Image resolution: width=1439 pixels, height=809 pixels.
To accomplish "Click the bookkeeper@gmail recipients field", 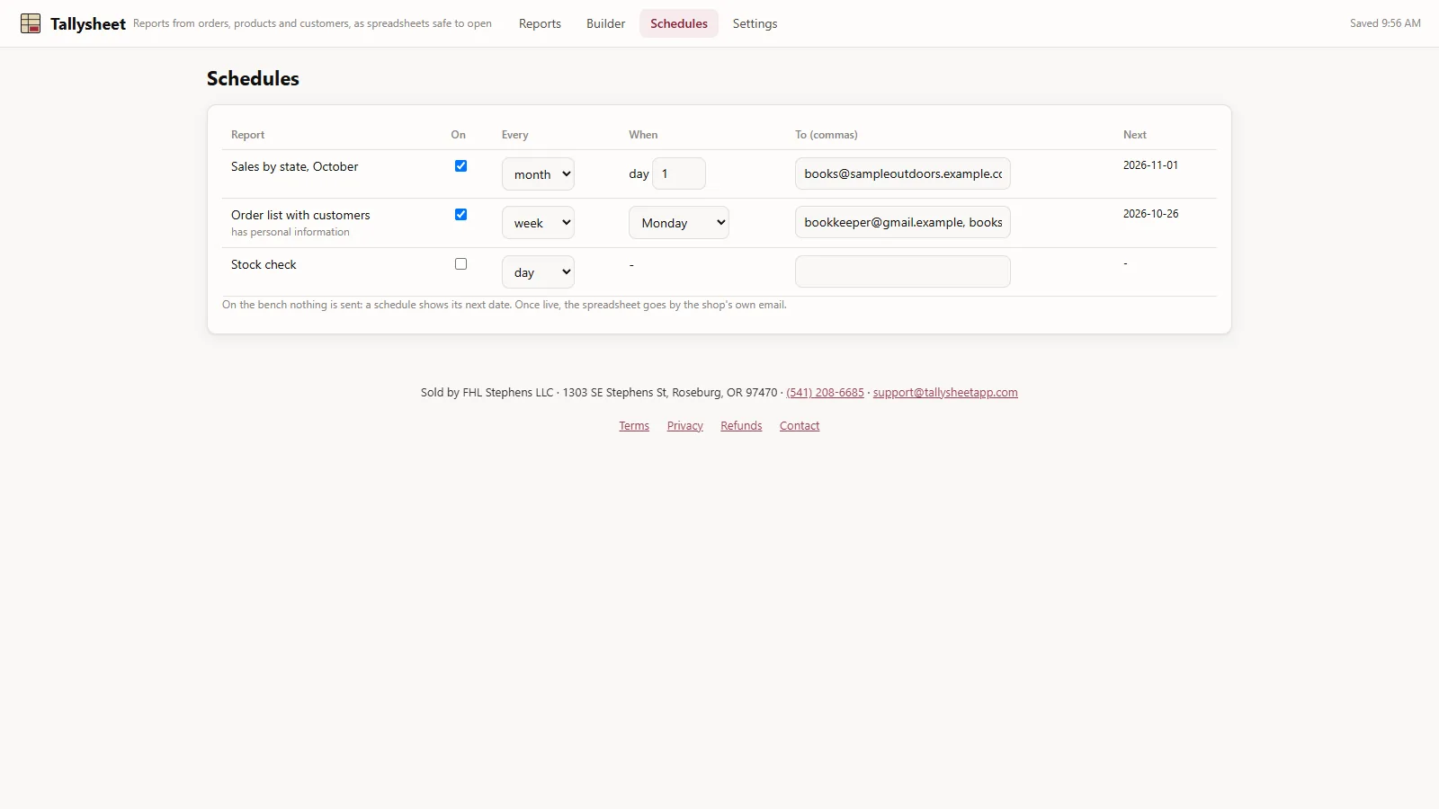I will point(903,222).
